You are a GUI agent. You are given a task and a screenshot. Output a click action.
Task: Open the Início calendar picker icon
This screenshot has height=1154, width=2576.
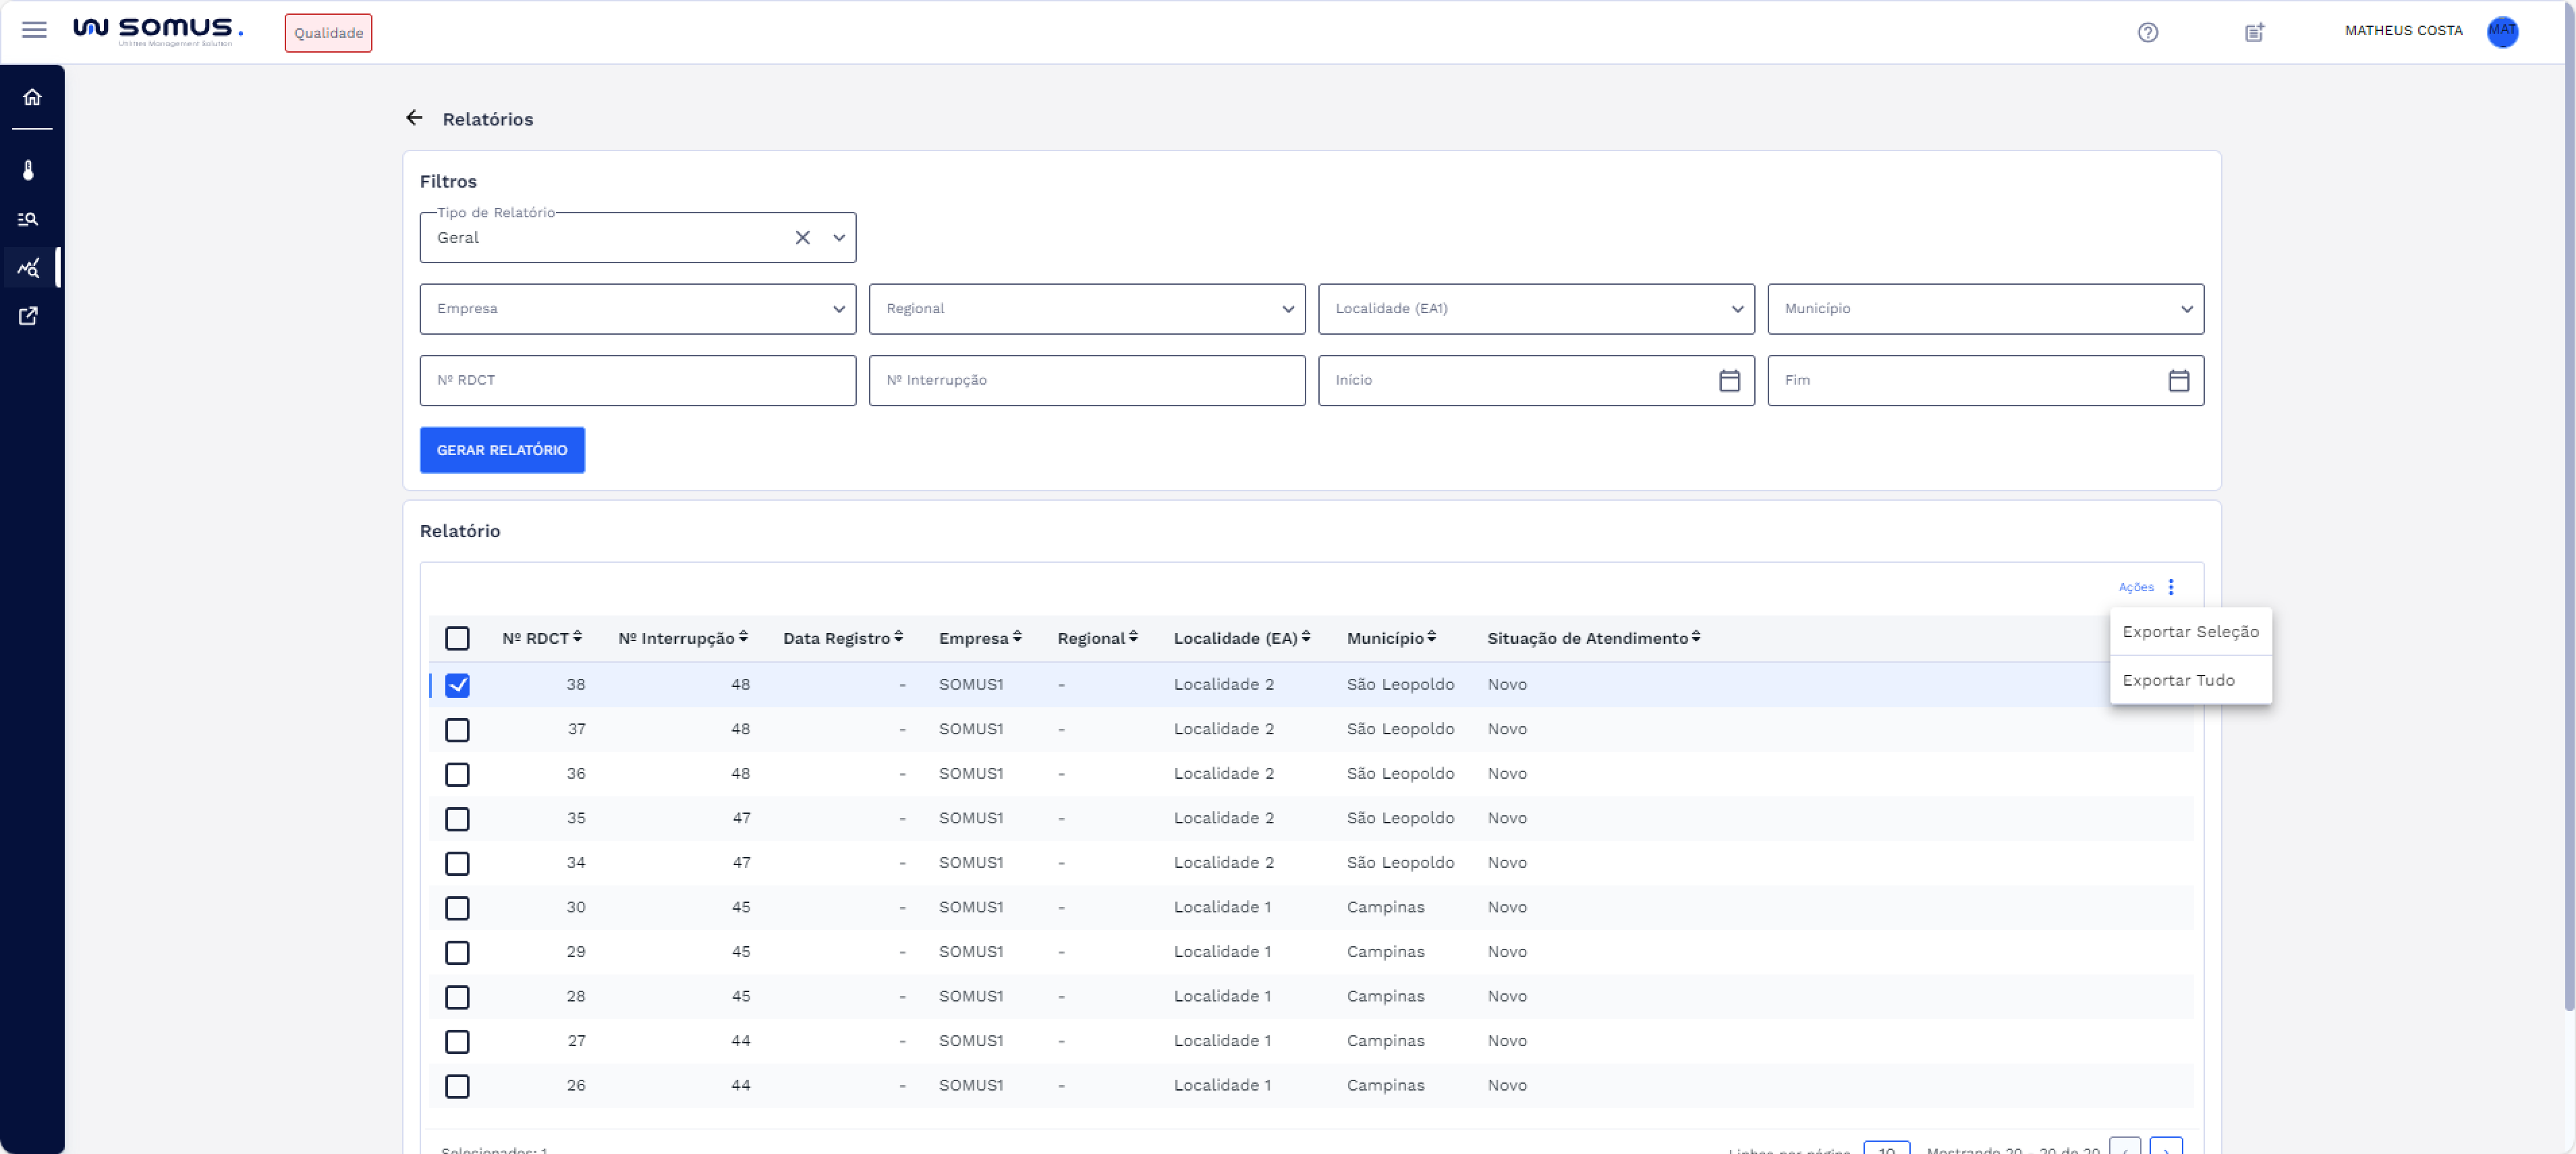click(1729, 381)
